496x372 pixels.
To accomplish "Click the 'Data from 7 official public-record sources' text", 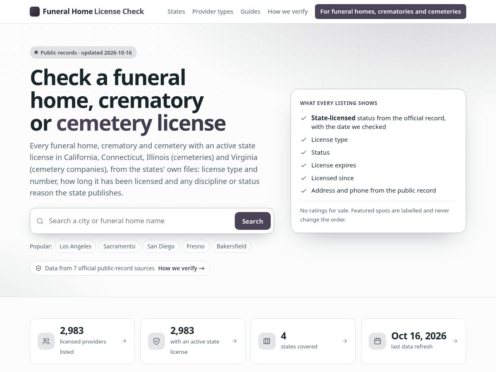I will click(100, 268).
